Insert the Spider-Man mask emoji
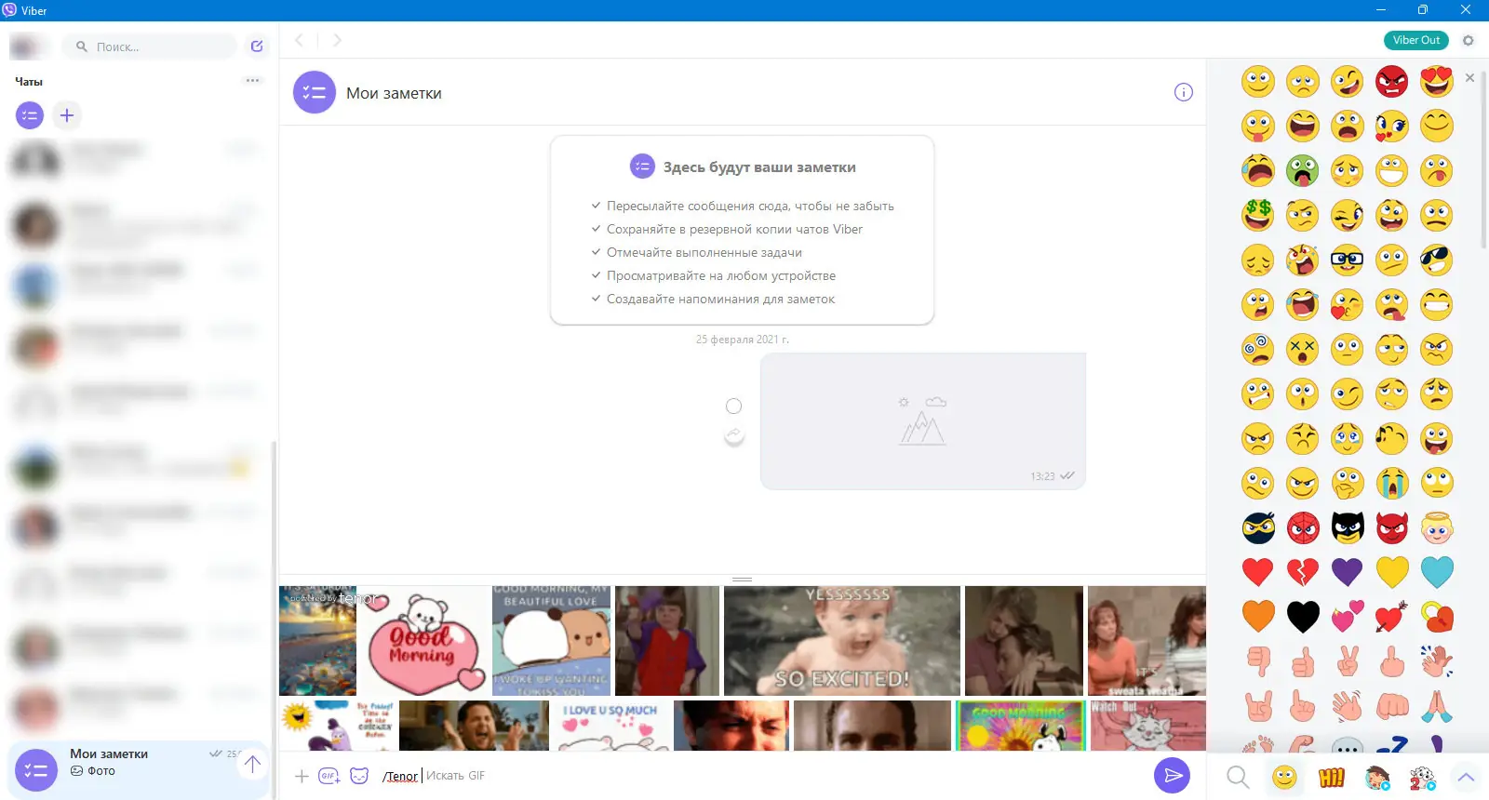Screen dimensions: 1489x800 click(x=1303, y=528)
